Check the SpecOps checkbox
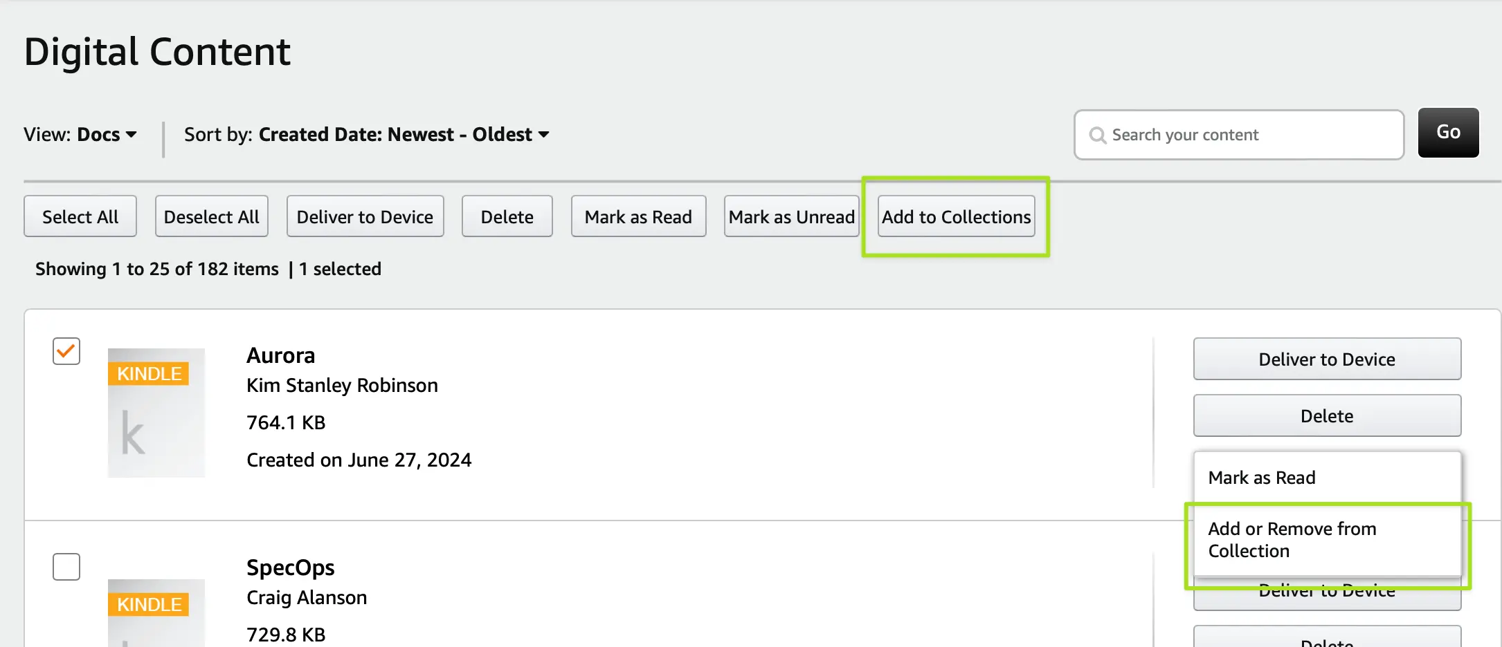This screenshot has height=647, width=1502. (x=66, y=567)
